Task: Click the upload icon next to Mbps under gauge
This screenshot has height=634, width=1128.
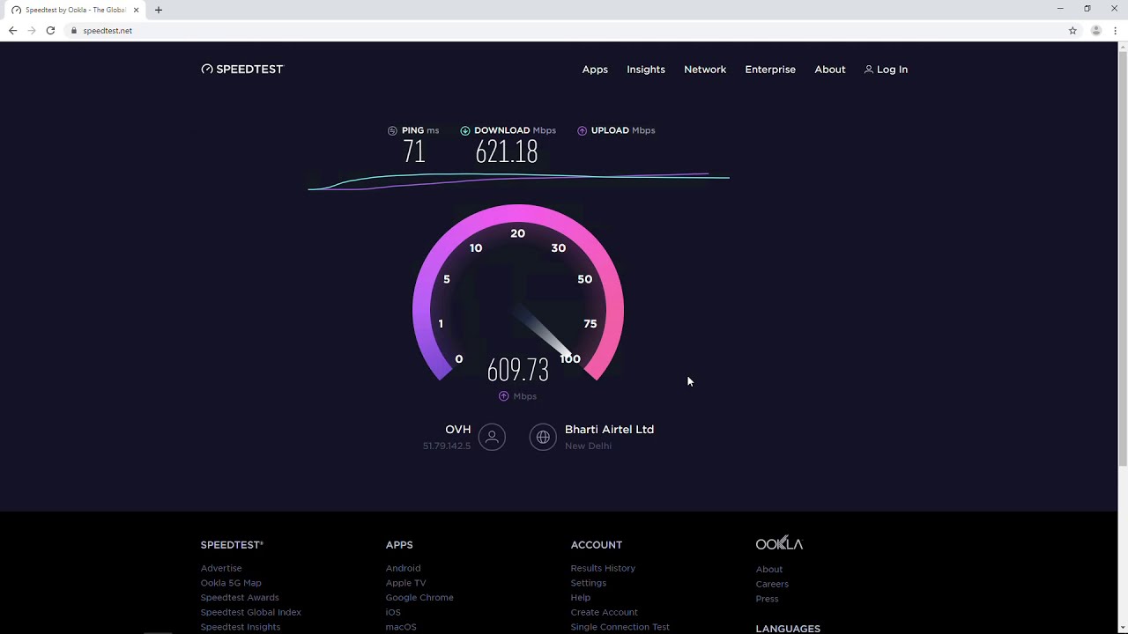Action: point(504,396)
